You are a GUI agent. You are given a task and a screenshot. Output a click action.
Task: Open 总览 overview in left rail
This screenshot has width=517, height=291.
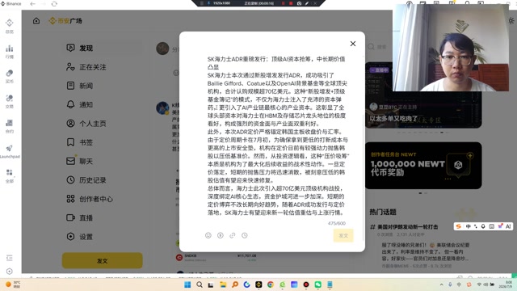pyautogui.click(x=9, y=26)
